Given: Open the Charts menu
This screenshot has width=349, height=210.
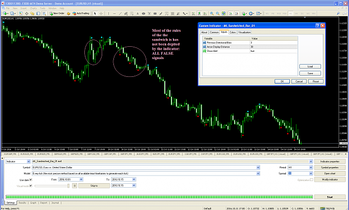Looking at the screenshot, I should [x=33, y=8].
